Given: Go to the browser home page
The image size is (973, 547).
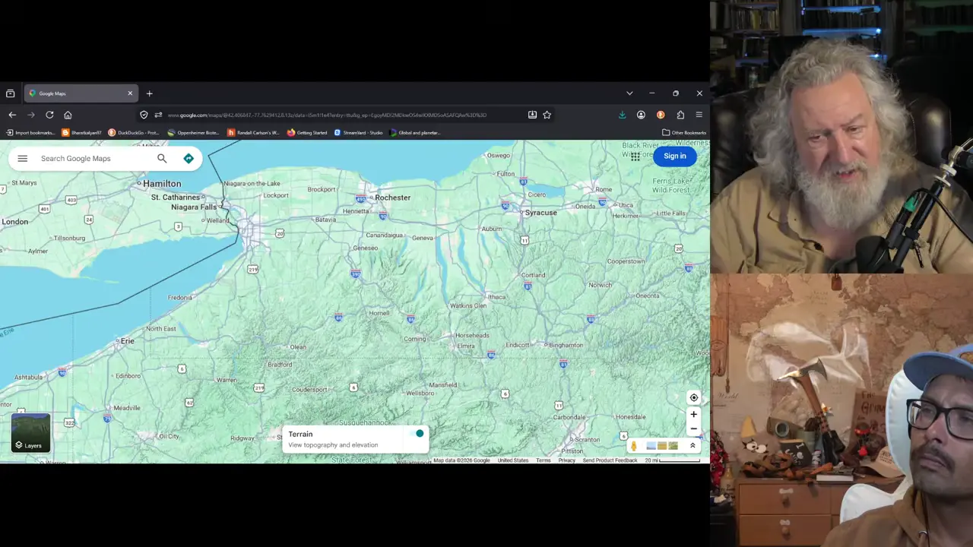Looking at the screenshot, I should pos(68,115).
